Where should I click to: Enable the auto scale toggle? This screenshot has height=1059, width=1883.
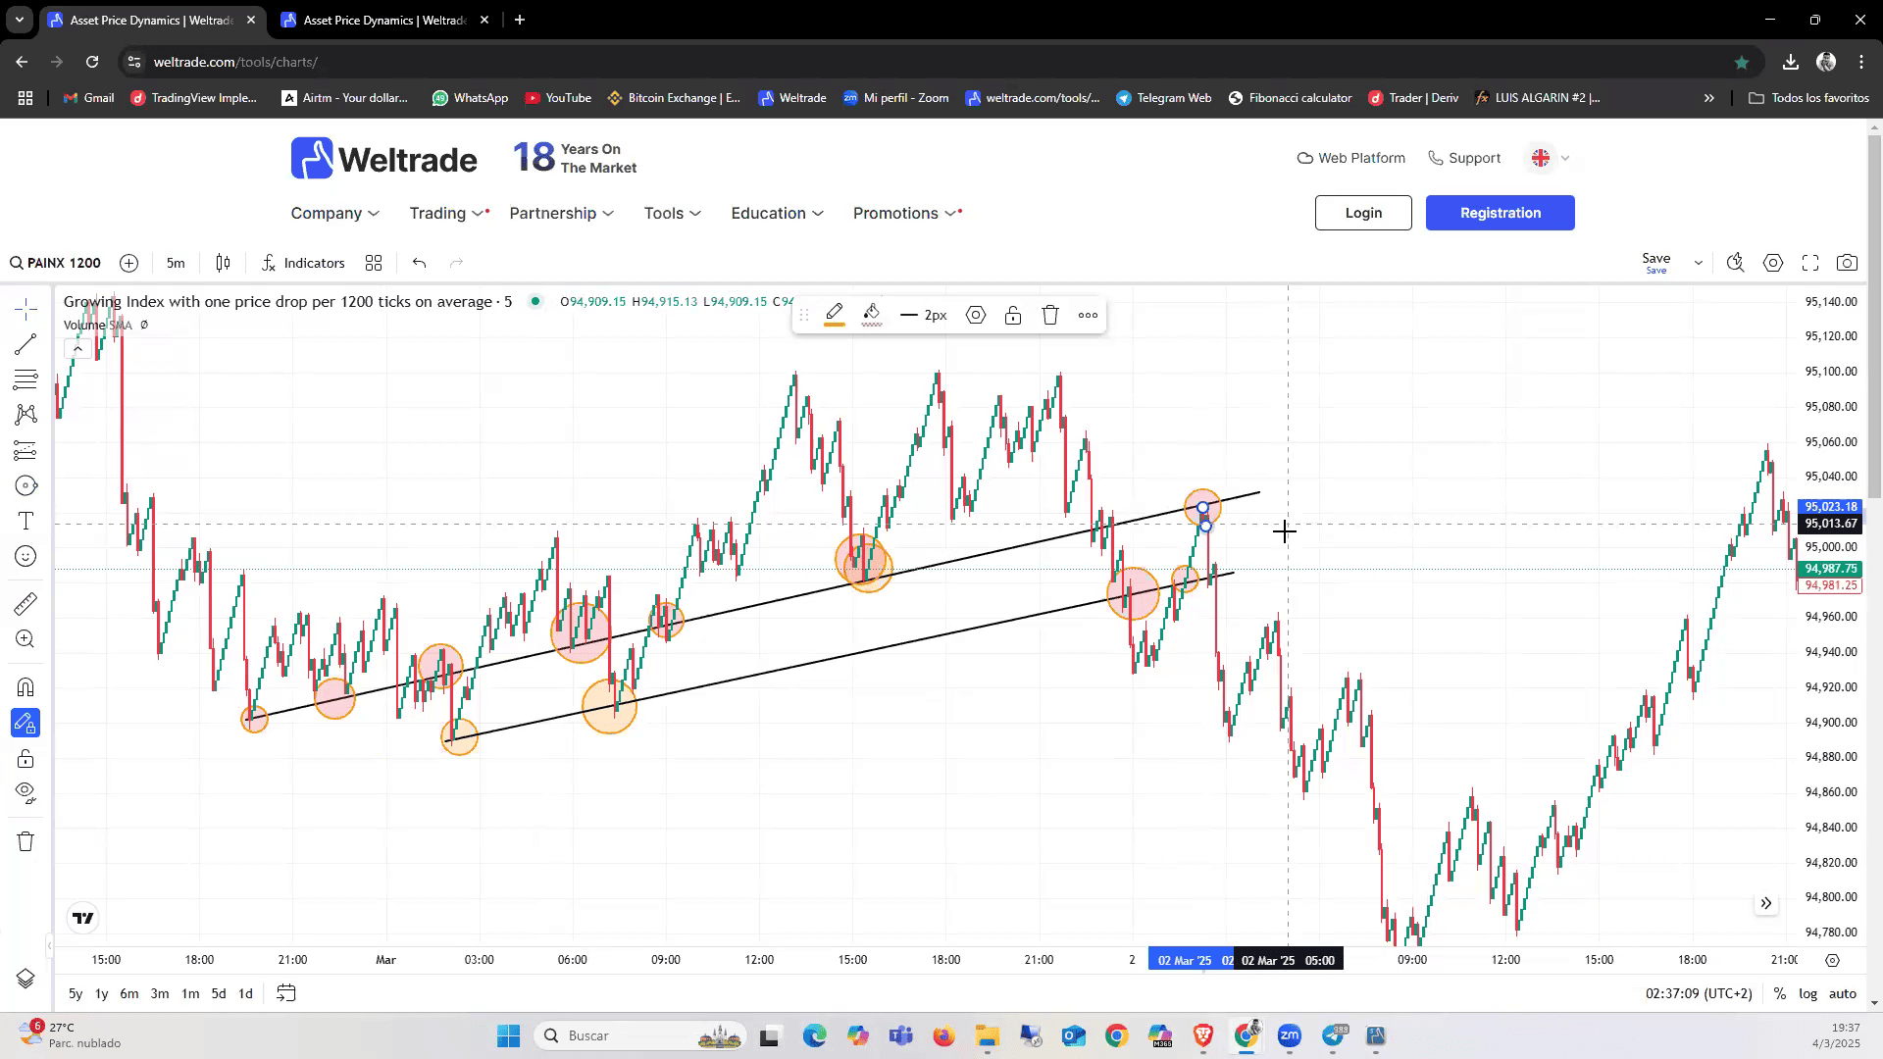click(1843, 993)
